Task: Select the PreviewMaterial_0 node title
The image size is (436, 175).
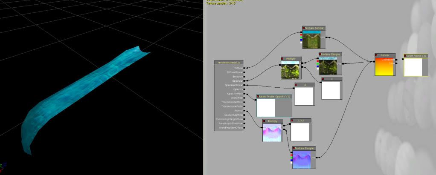Action: click(x=229, y=63)
